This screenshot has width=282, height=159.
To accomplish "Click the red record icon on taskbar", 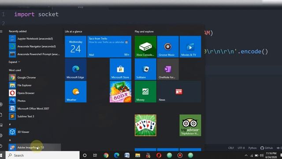I will coord(180,155).
